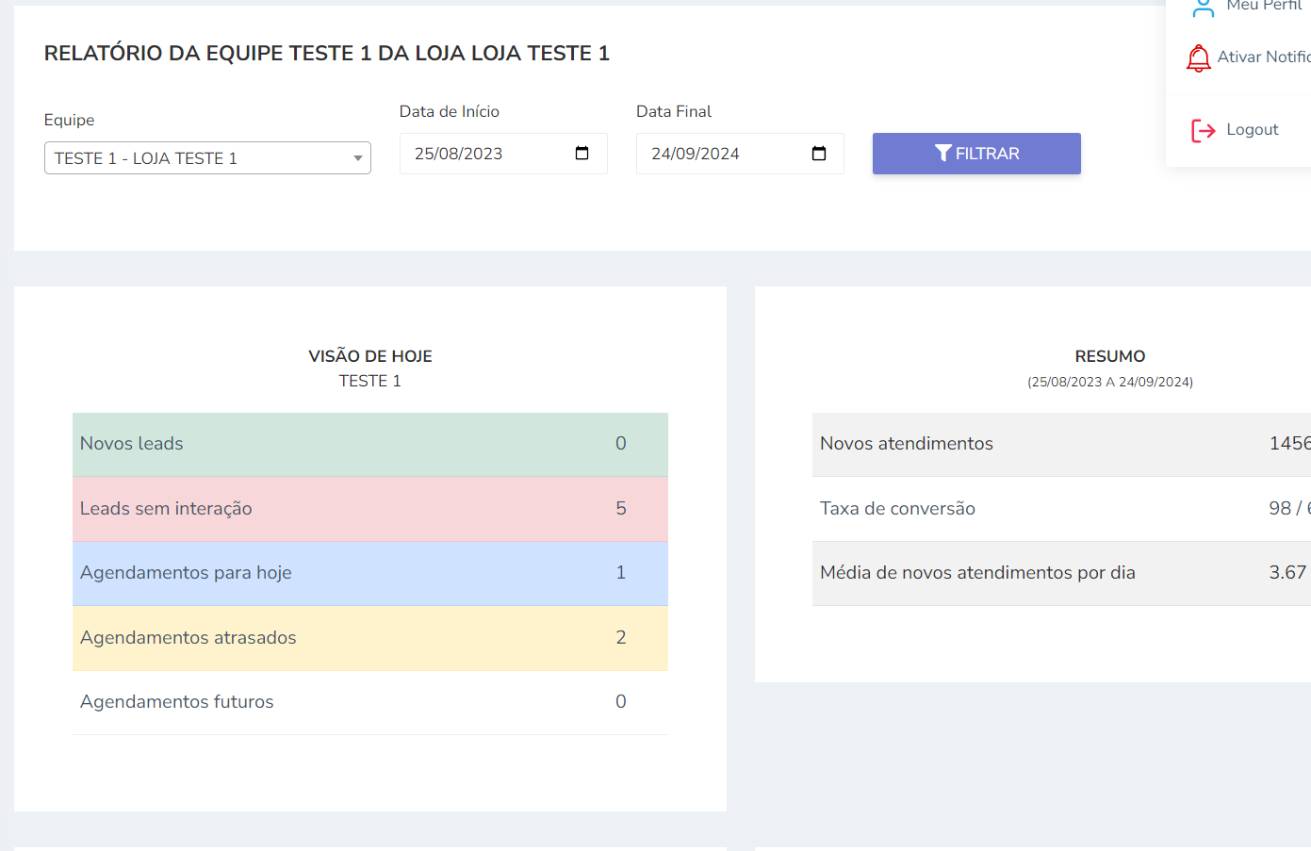Click the Data Final field 24/09/2024

(740, 154)
